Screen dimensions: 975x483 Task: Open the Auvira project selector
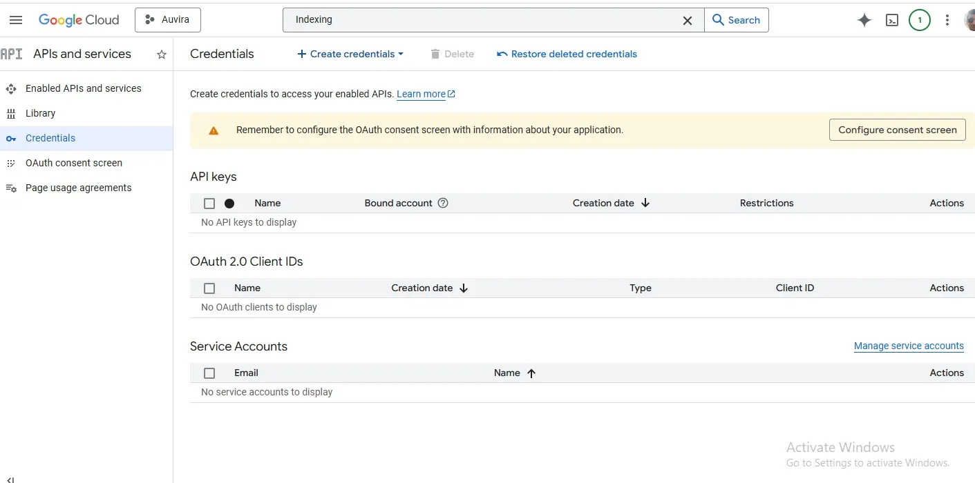coord(167,19)
